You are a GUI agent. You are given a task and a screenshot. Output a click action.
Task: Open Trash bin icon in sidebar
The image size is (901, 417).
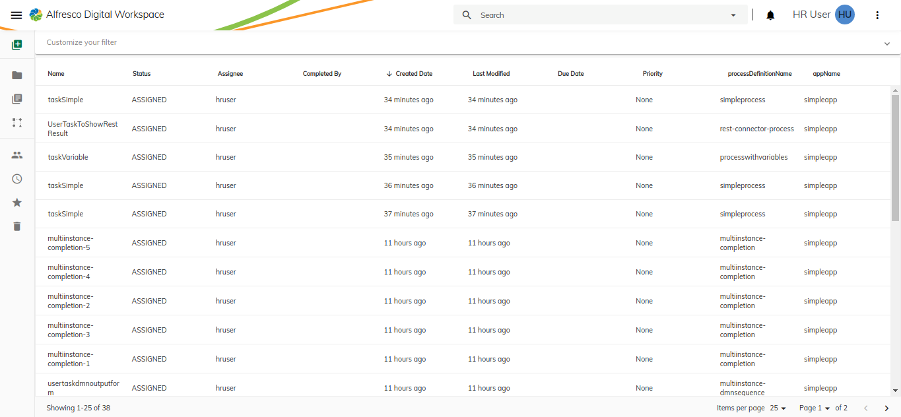tap(17, 226)
